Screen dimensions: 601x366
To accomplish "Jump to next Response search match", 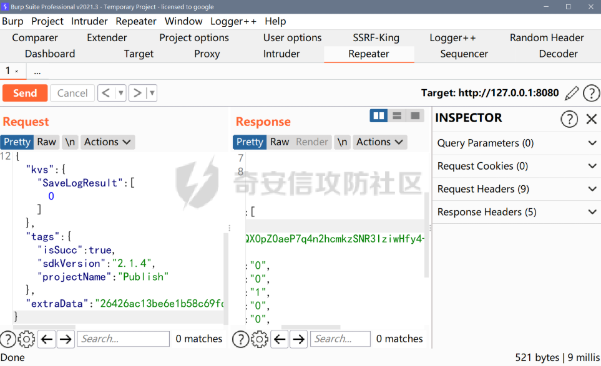I will coord(298,339).
